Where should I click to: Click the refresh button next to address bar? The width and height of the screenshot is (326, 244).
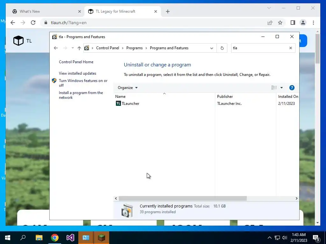click(222, 48)
